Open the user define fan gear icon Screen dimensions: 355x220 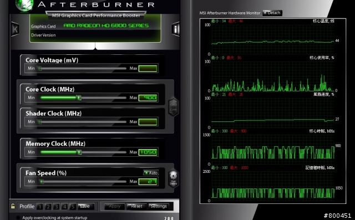click(174, 178)
